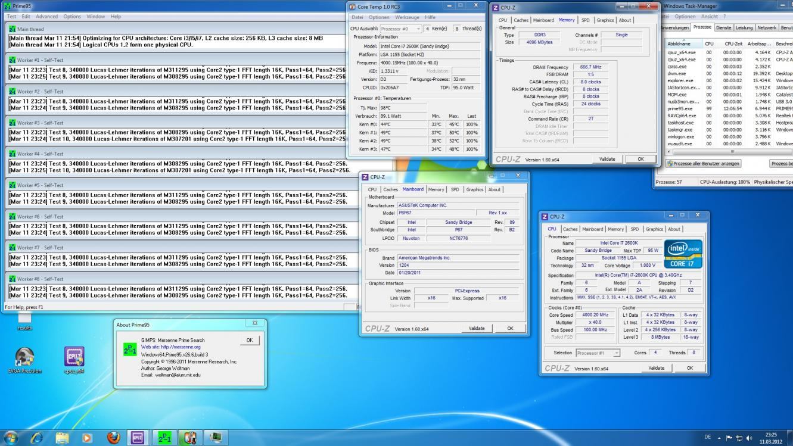Open the Options menu in Prime95
Viewport: 793px width, 446px height.
(x=72, y=17)
